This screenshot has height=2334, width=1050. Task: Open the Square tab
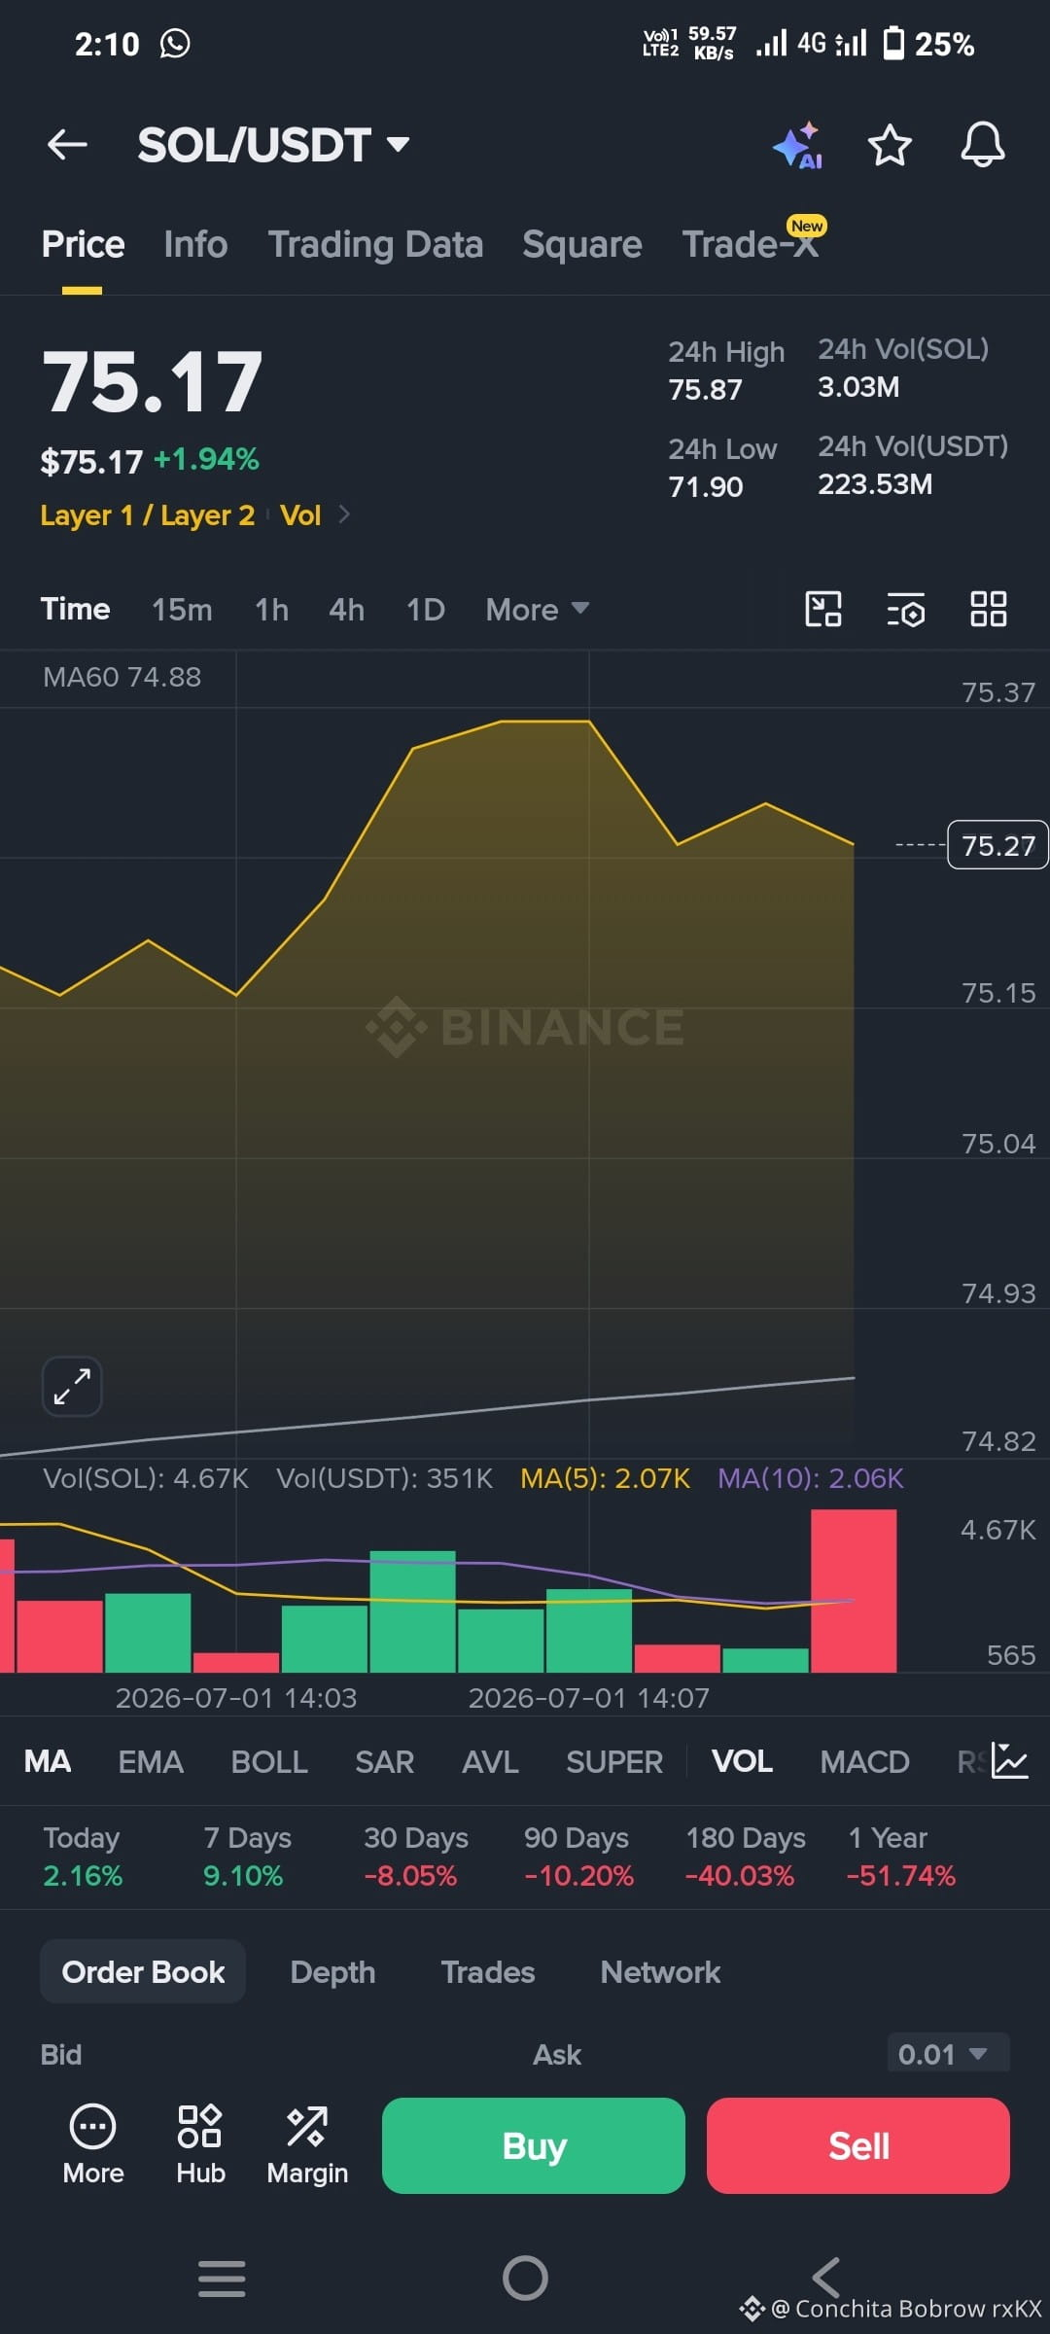[581, 244]
